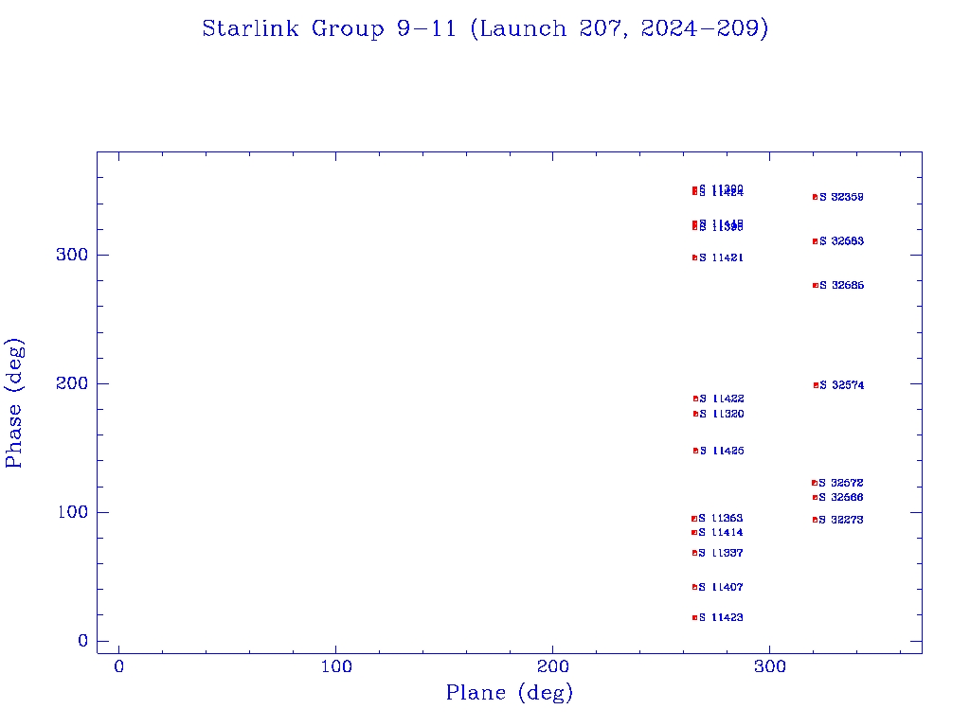Select the satellite label 'S 11407'
The height and width of the screenshot is (727, 970).
[721, 587]
